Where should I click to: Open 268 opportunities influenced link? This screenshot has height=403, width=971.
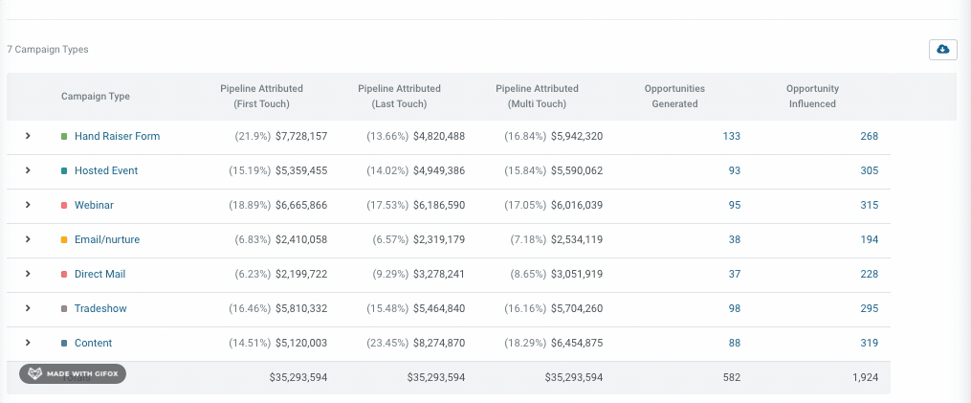click(870, 136)
